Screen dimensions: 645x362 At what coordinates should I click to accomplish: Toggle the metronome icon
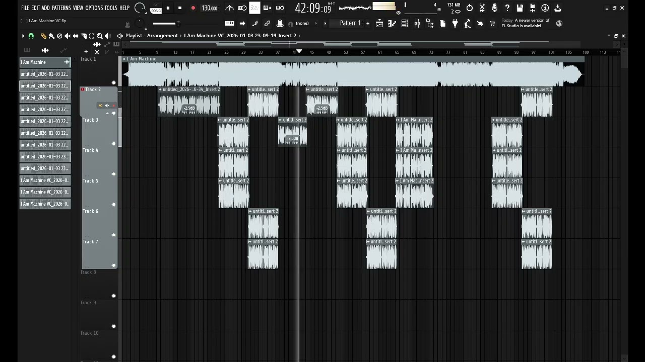(229, 8)
